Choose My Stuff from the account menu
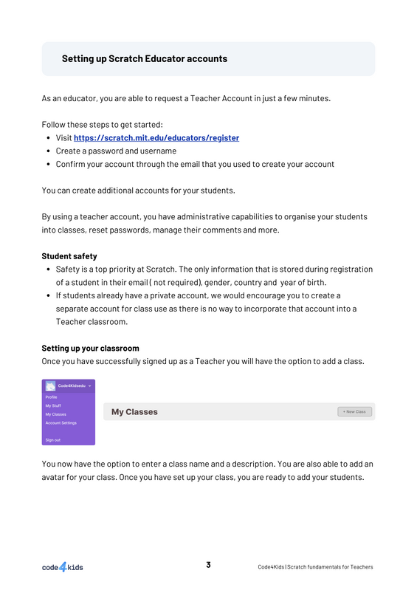Screen dimensions: 417x590 click(x=53, y=405)
